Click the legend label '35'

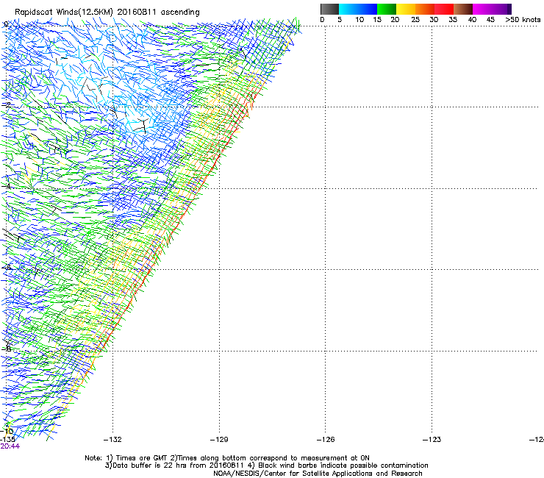pos(453,20)
